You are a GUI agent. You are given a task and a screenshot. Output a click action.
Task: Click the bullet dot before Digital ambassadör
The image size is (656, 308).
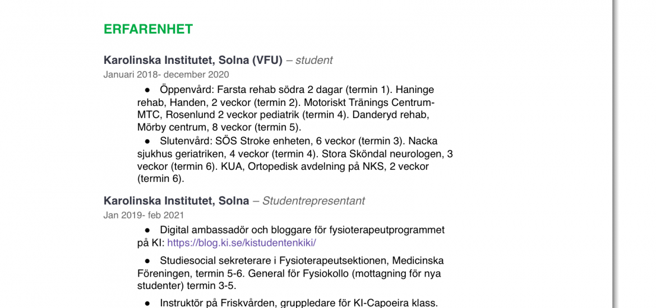click(147, 230)
